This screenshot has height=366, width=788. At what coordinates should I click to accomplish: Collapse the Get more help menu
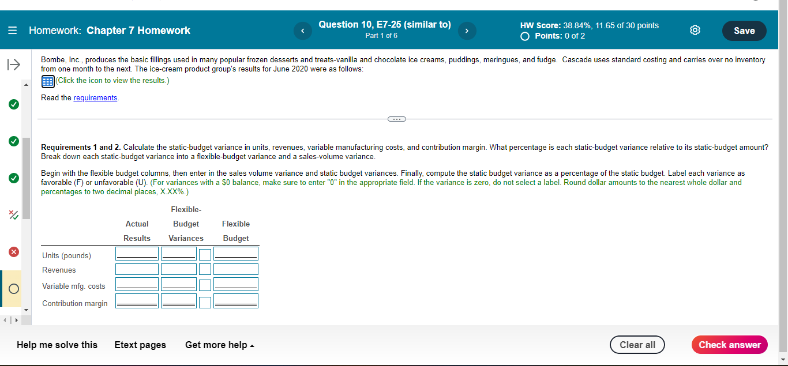[219, 345]
